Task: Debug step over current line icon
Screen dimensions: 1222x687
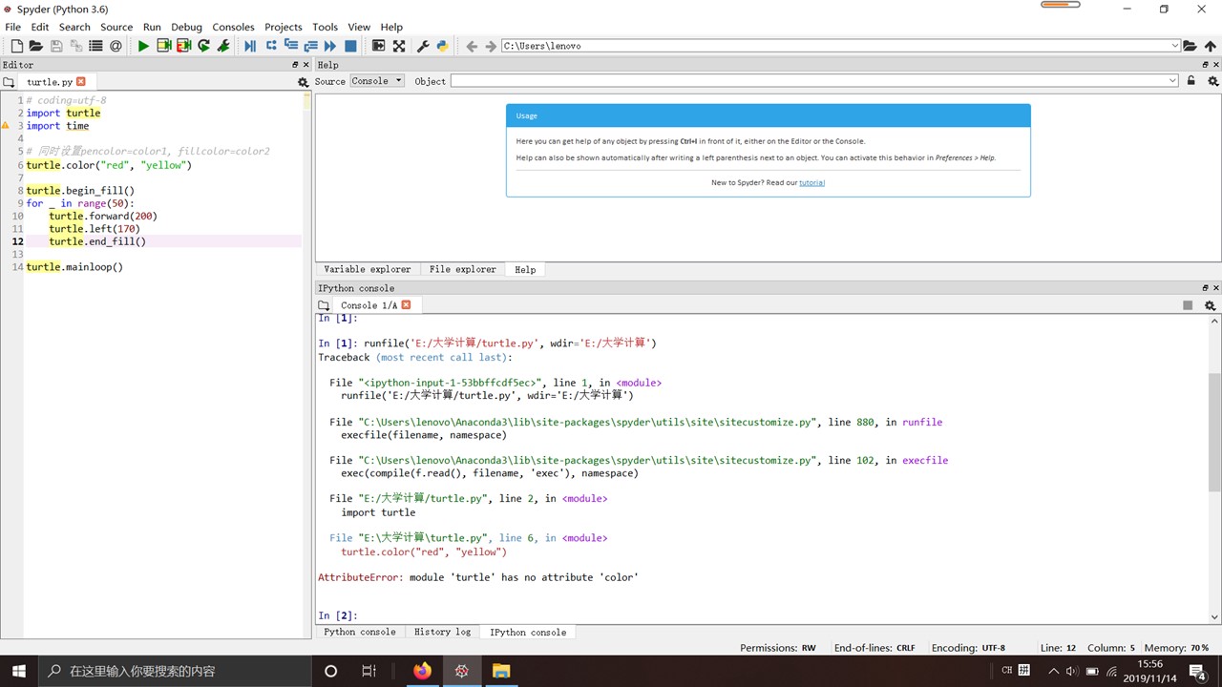Action: [x=271, y=46]
